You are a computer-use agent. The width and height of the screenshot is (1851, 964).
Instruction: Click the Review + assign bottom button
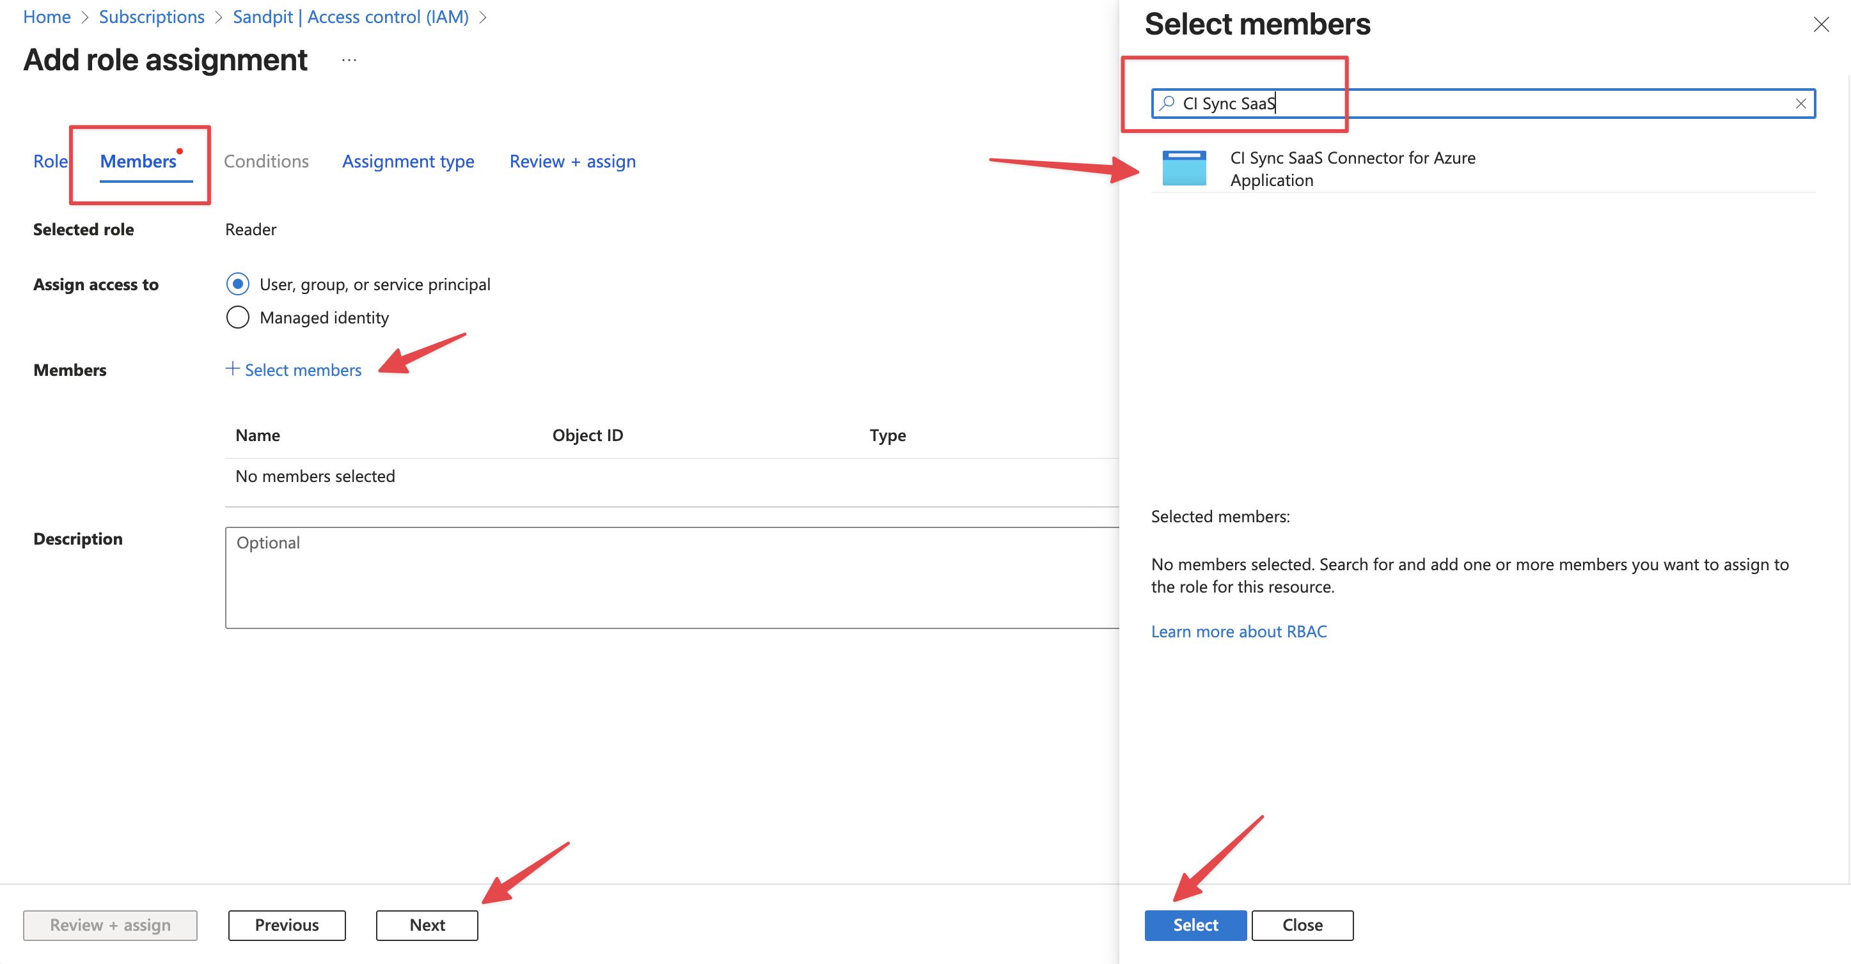[x=110, y=925]
